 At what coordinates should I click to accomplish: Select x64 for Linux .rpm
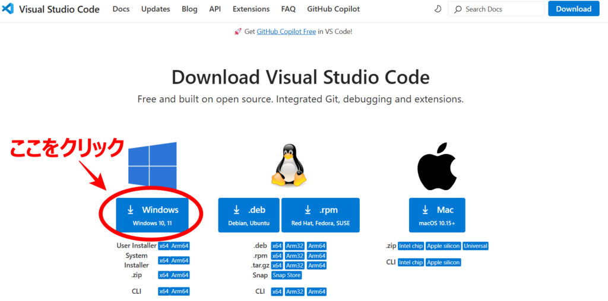tap(277, 256)
